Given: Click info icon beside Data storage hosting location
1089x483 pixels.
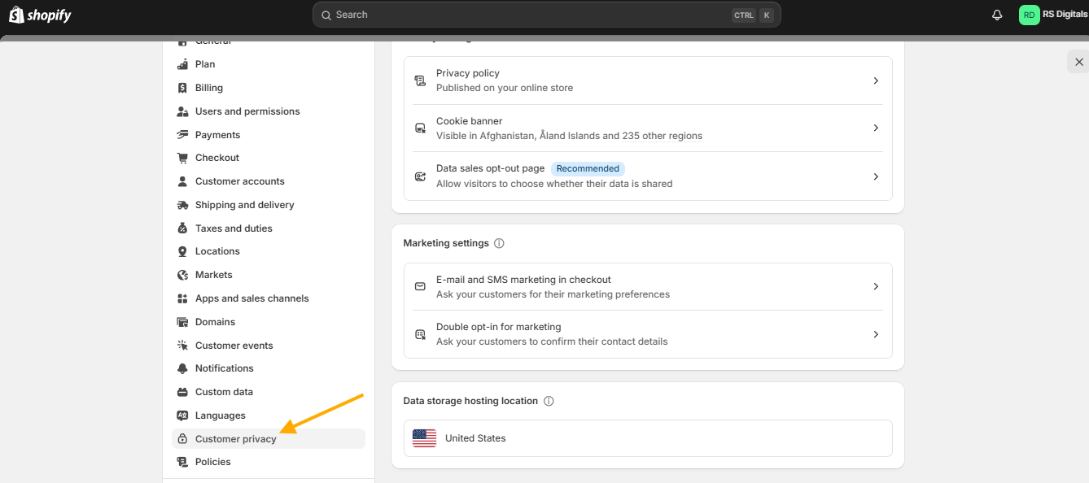Looking at the screenshot, I should [x=549, y=401].
